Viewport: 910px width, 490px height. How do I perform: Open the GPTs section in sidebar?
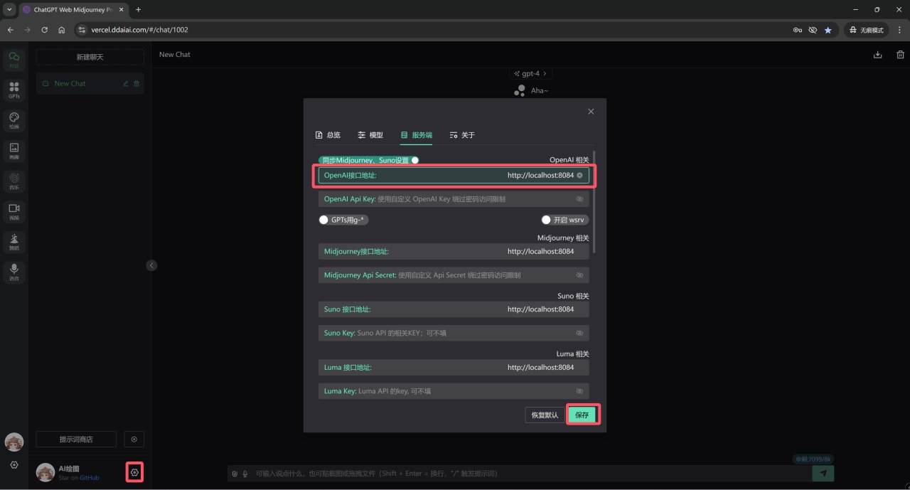(14, 90)
